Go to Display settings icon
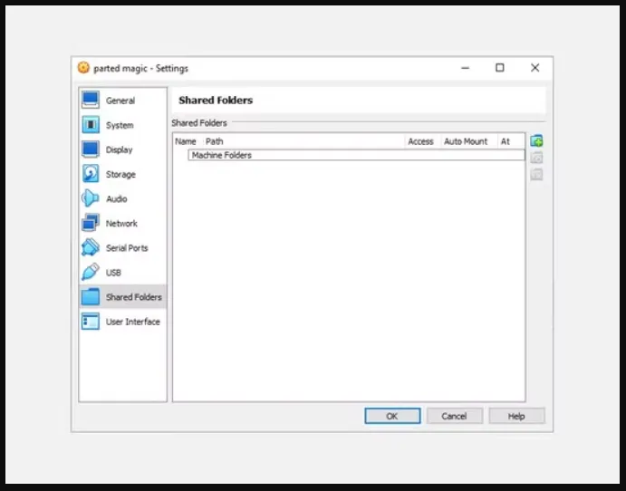The height and width of the screenshot is (491, 626). tap(91, 149)
